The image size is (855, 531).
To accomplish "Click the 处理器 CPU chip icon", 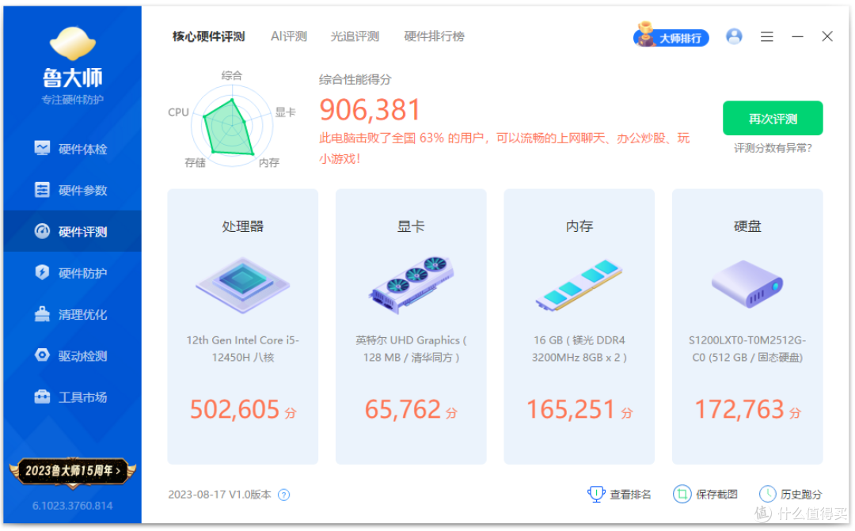I will coord(243,285).
